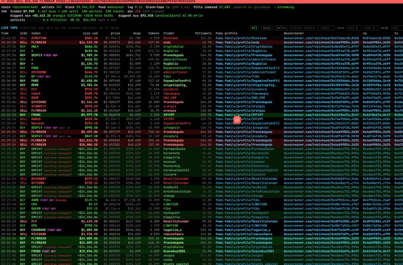Click token STONKFLY in the tape
Image resolution: width=403 pixels, height=265 pixels.
pyautogui.click(x=39, y=106)
